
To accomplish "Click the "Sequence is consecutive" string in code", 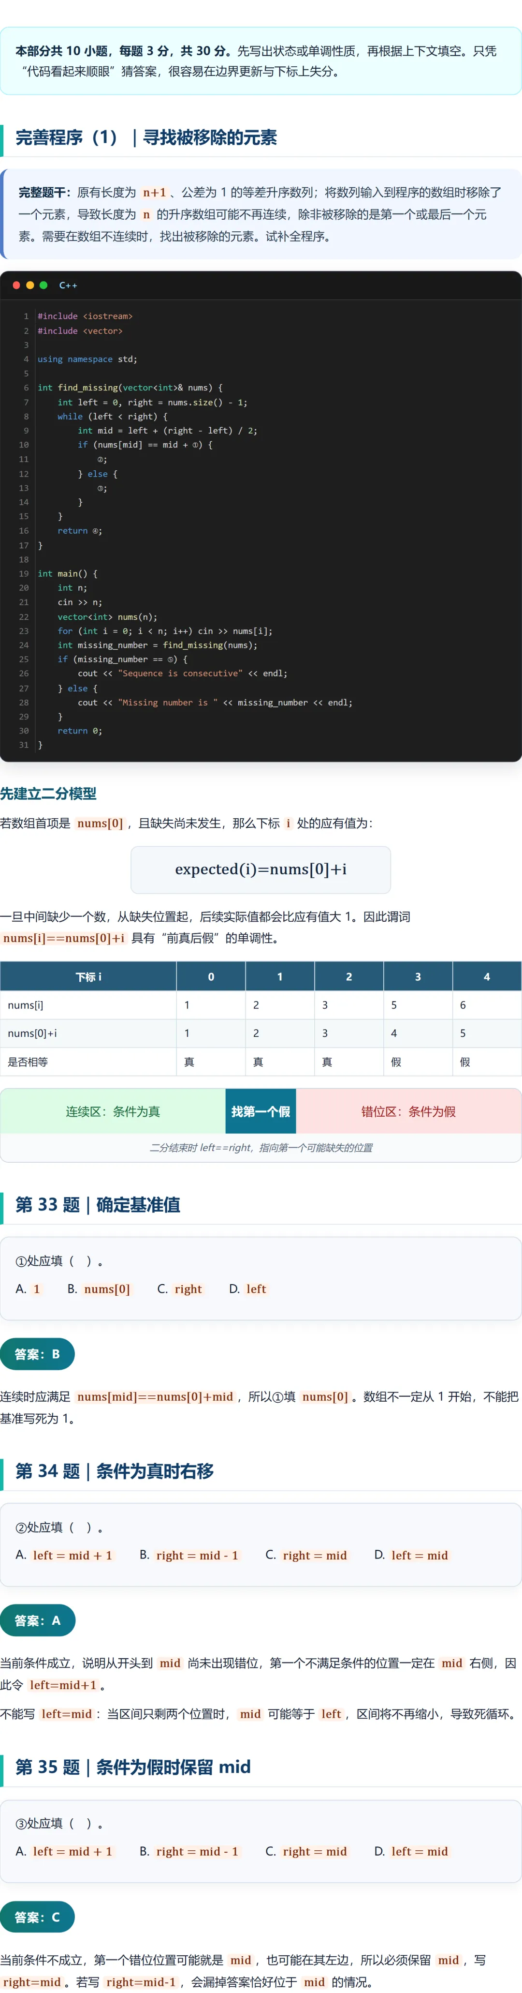I will coord(180,673).
